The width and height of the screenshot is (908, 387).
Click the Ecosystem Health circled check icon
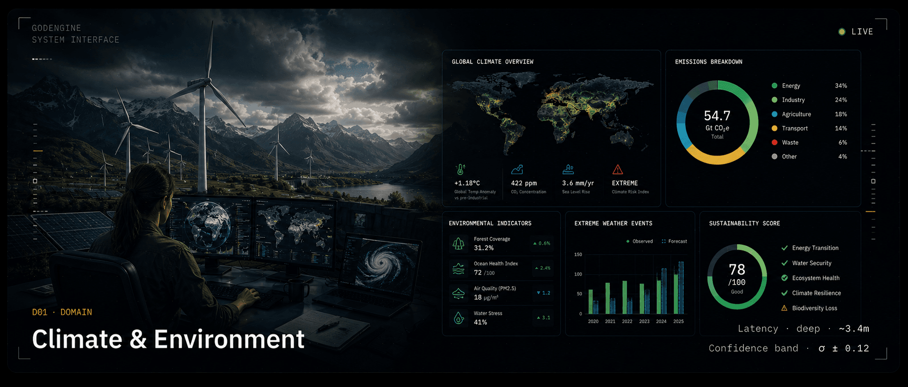785,278
